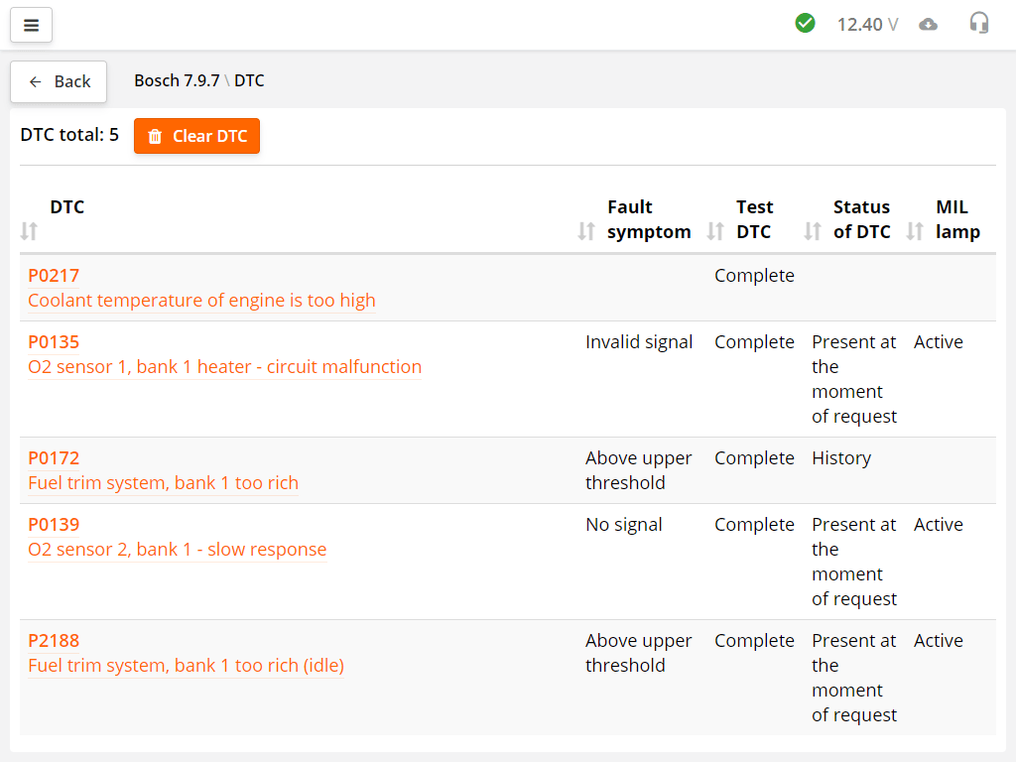The image size is (1016, 762).
Task: Open support via headset icon
Action: point(979,23)
